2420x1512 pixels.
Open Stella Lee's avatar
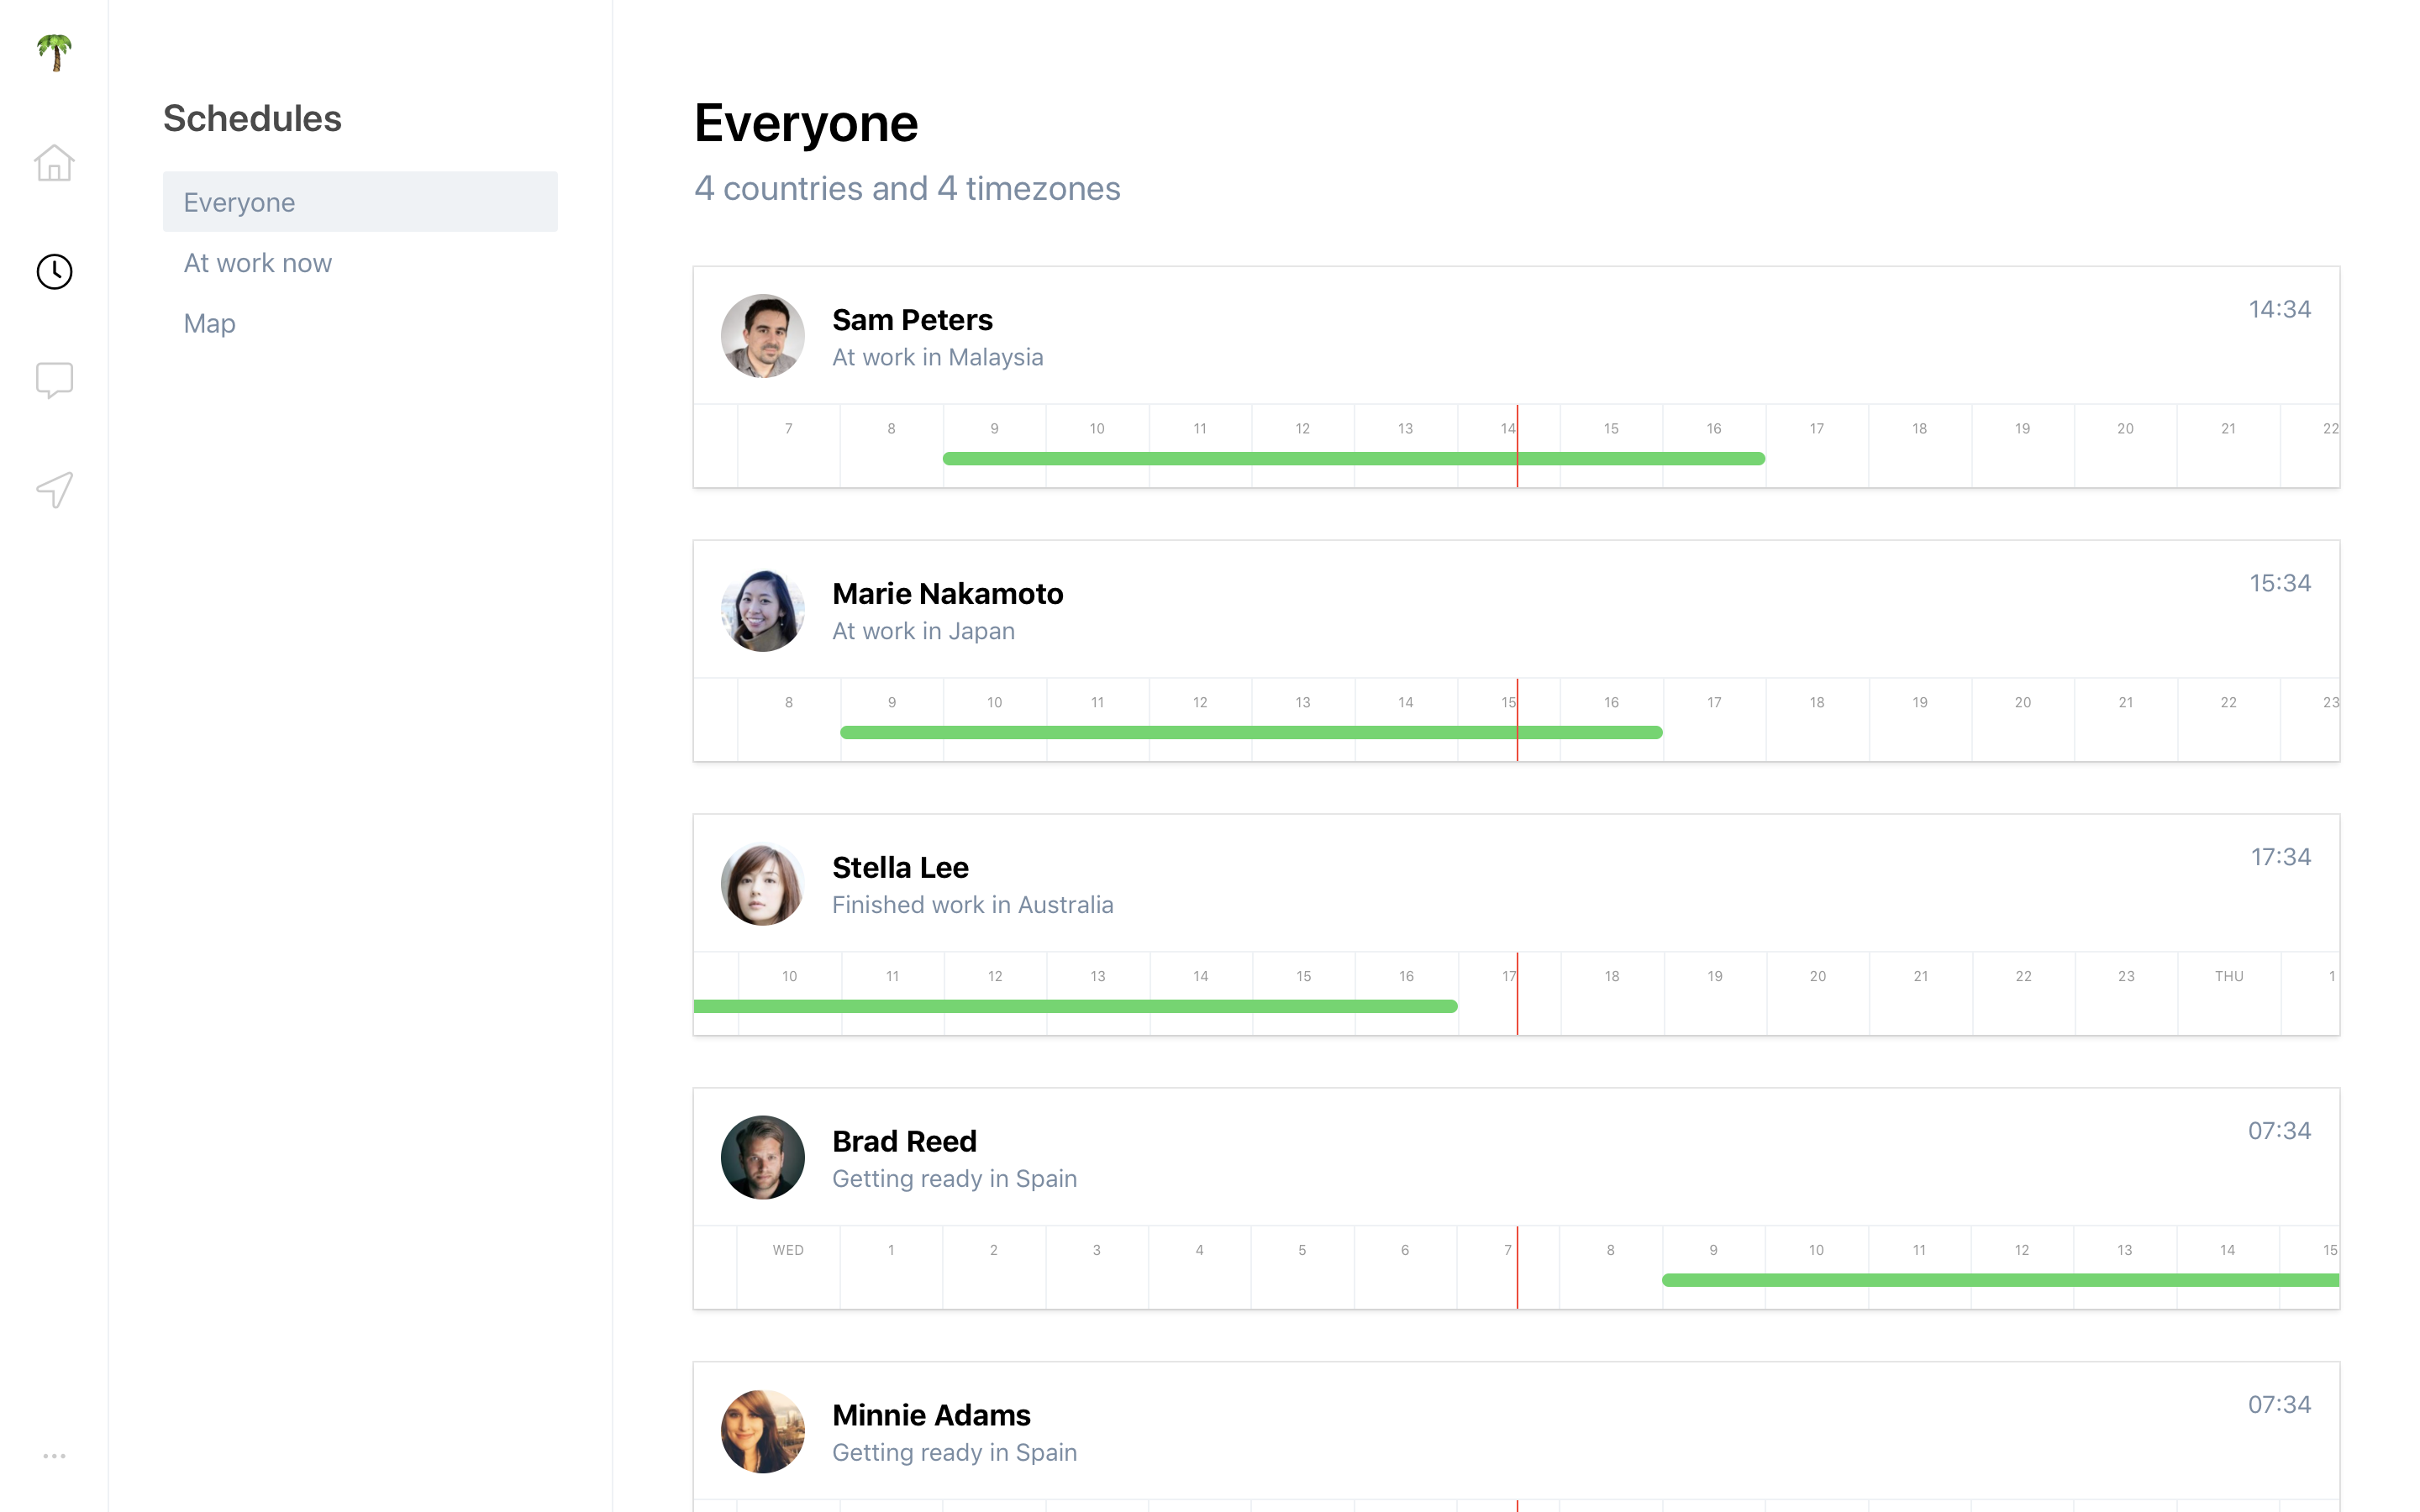coord(762,884)
